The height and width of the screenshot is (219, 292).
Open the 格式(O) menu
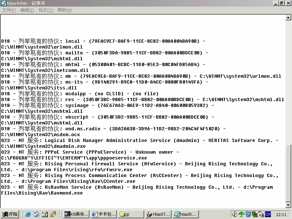pyautogui.click(x=46, y=10)
